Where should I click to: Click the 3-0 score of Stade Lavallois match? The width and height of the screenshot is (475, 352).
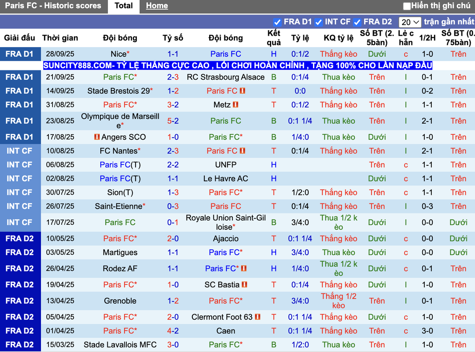pos(173,345)
